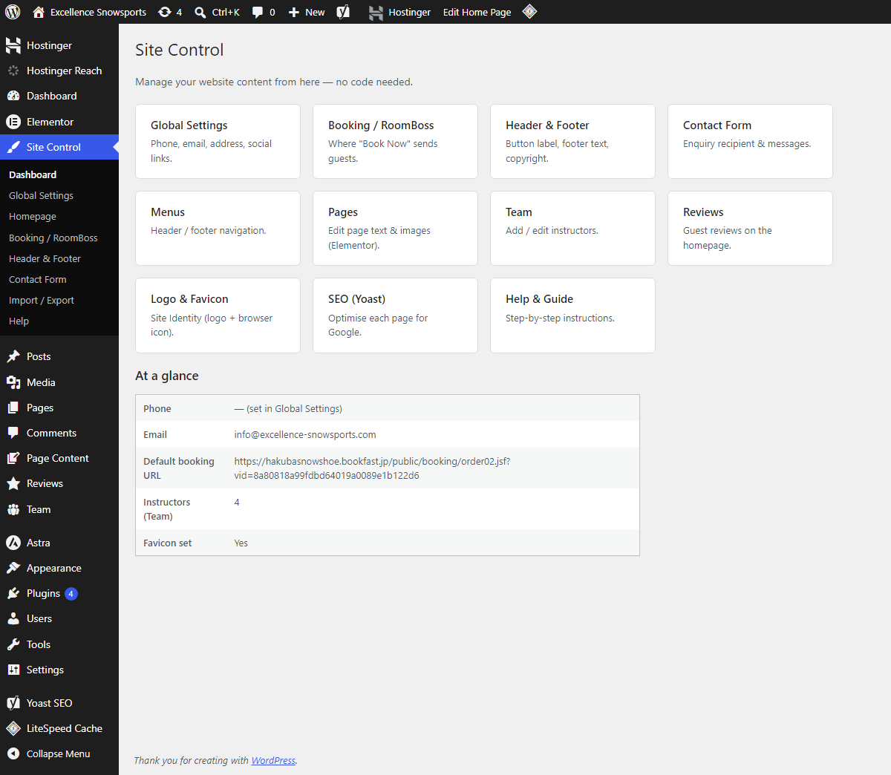
Task: Click the Settings sliders icon
Action: point(13,670)
